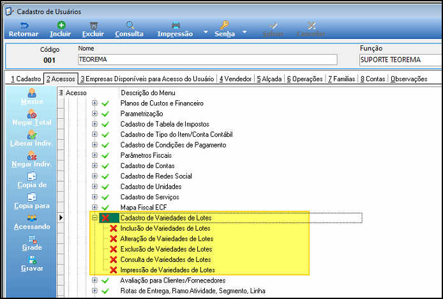The height and width of the screenshot is (299, 443).
Task: Toggle red X for Alteração de Variedades de Lotes
Action: click(x=113, y=239)
